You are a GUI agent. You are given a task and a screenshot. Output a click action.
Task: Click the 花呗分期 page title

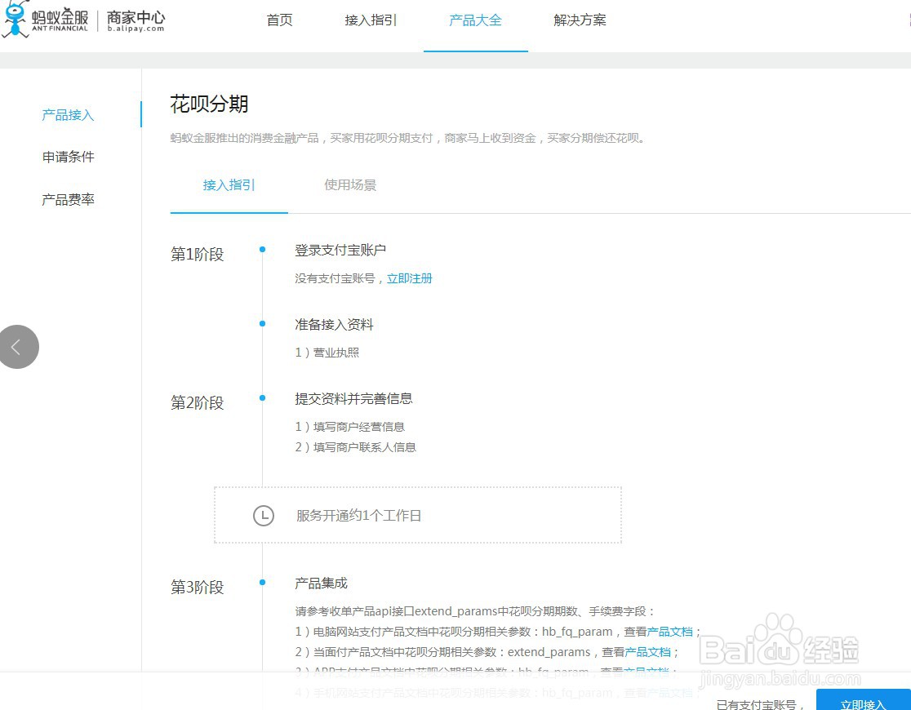[x=209, y=104]
